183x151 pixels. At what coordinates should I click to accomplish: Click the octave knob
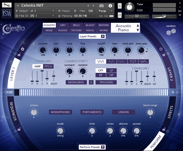click(34, 112)
